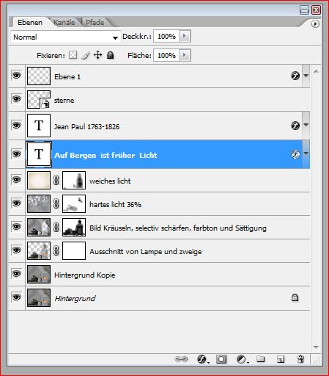The image size is (329, 376).
Task: Click the link layers icon at panel bottom
Action: pos(181,359)
